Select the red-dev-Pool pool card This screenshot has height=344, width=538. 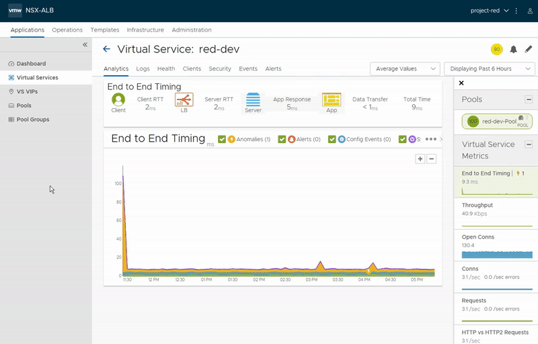[x=497, y=122]
